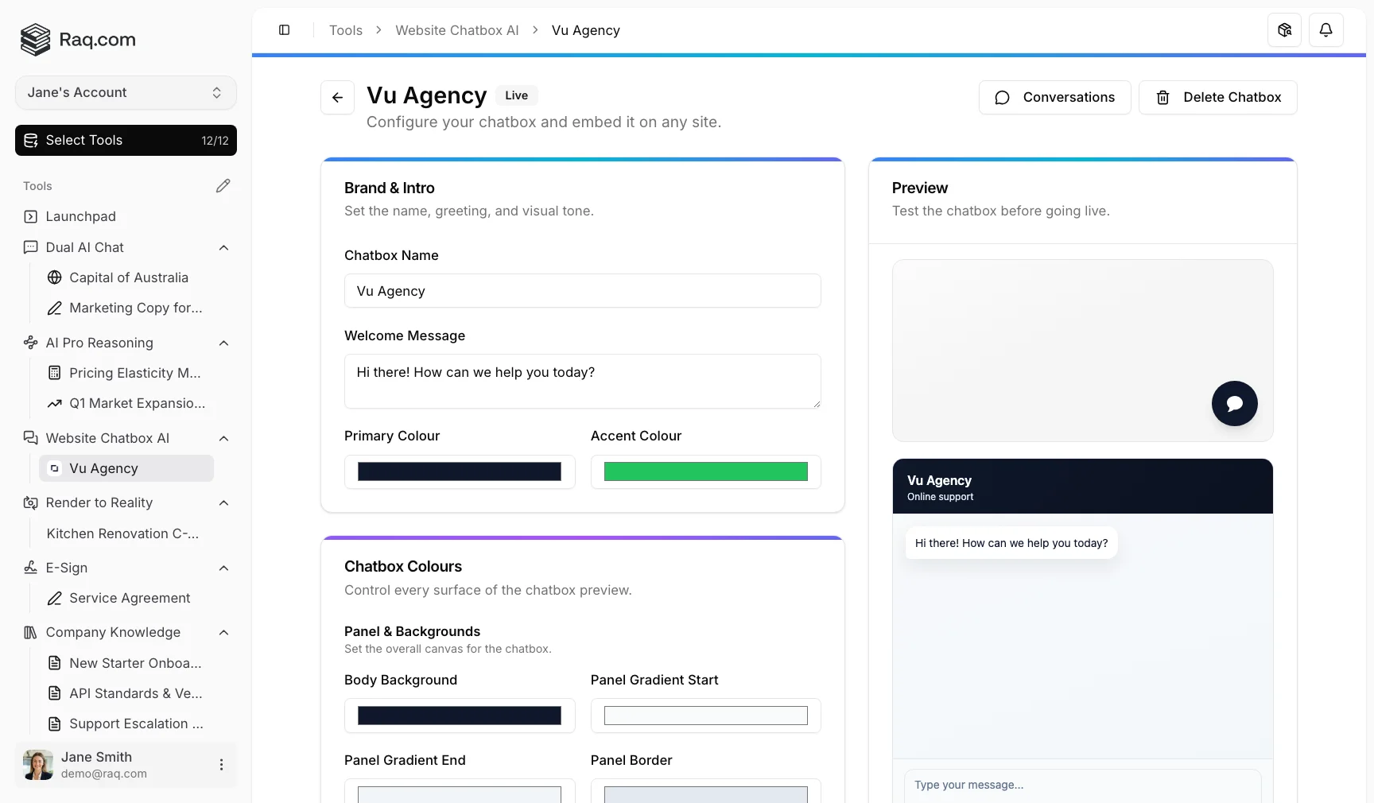Pick a new Accent Colour swatch
The height and width of the screenshot is (803, 1374).
pos(704,471)
